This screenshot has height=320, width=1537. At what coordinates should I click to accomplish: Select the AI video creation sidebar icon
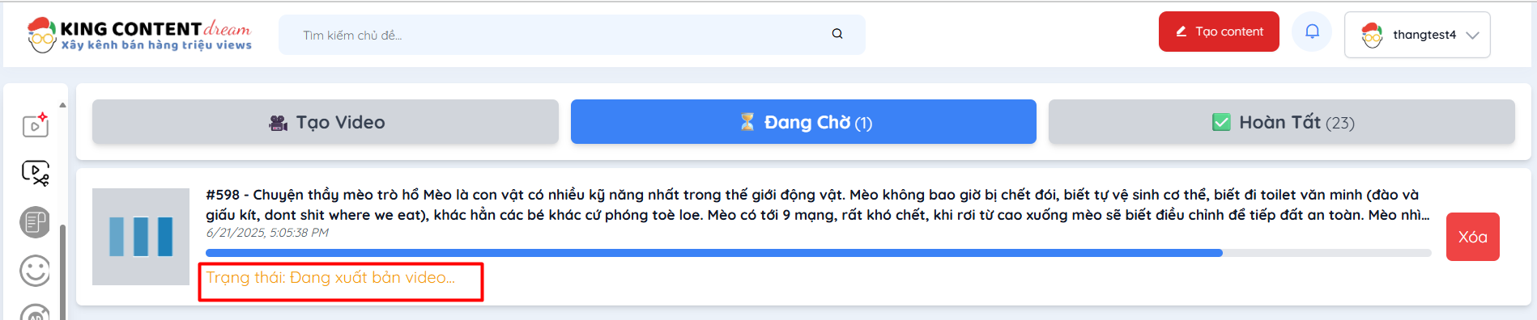[36, 125]
